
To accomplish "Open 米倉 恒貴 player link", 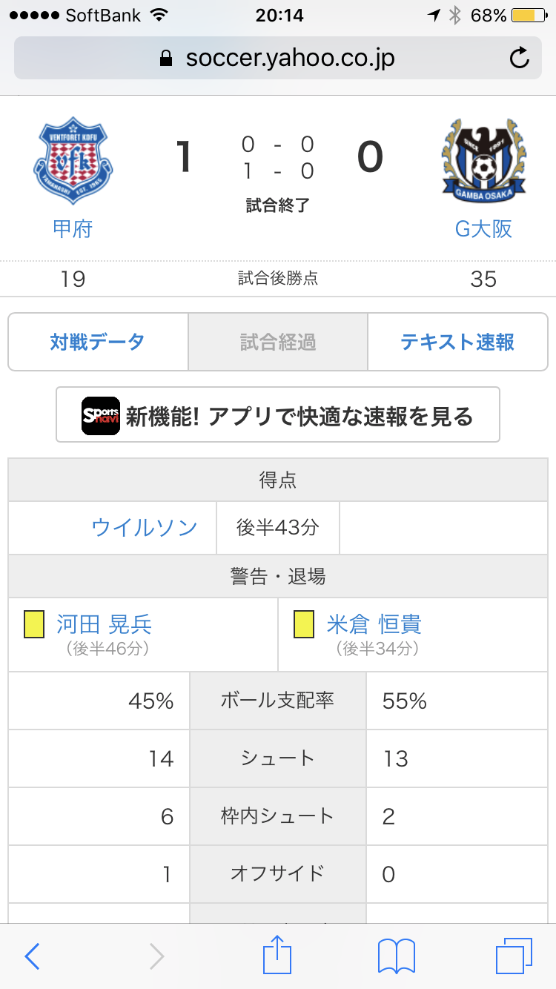I will tap(374, 624).
